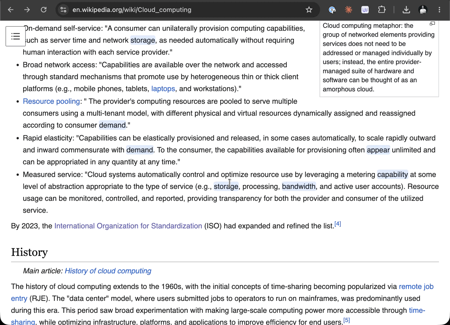This screenshot has width=450, height=325.
Task: Open the Chrome profile avatar
Action: (x=423, y=10)
